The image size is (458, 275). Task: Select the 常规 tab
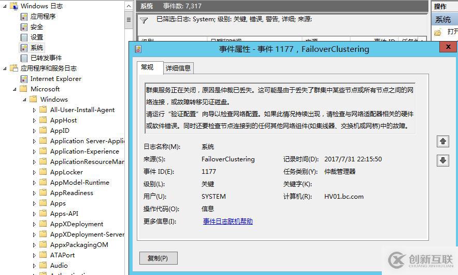[147, 67]
